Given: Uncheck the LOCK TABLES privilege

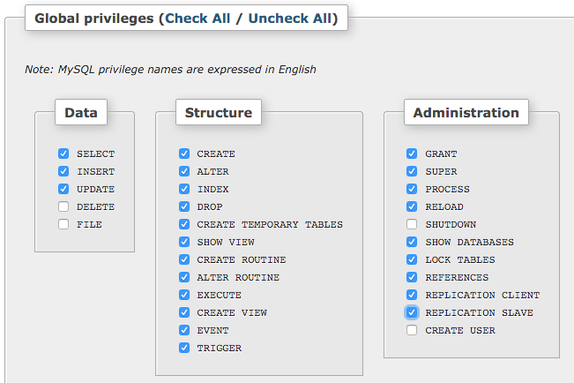Looking at the screenshot, I should [412, 259].
